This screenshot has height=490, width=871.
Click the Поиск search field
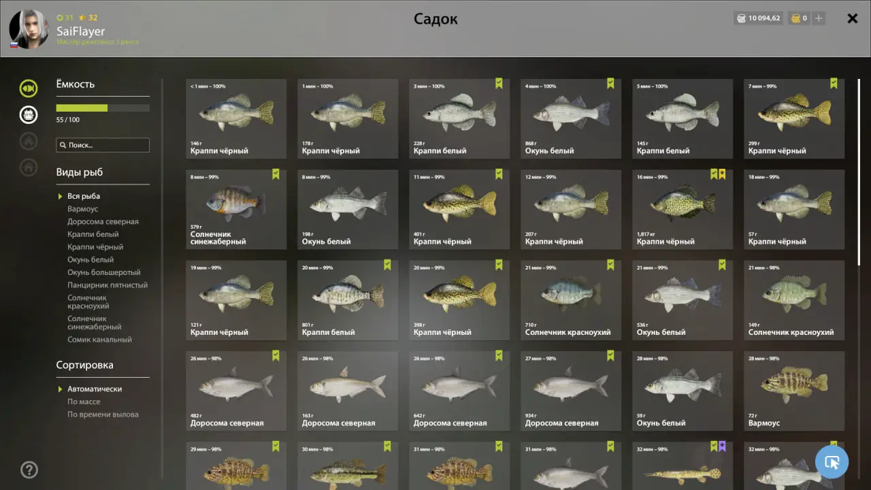[x=103, y=145]
